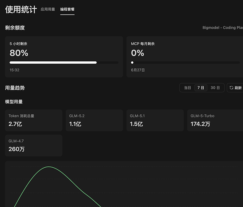Select the 编程套餐 tab
Image resolution: width=243 pixels, height=207 pixels.
pyautogui.click(x=67, y=9)
